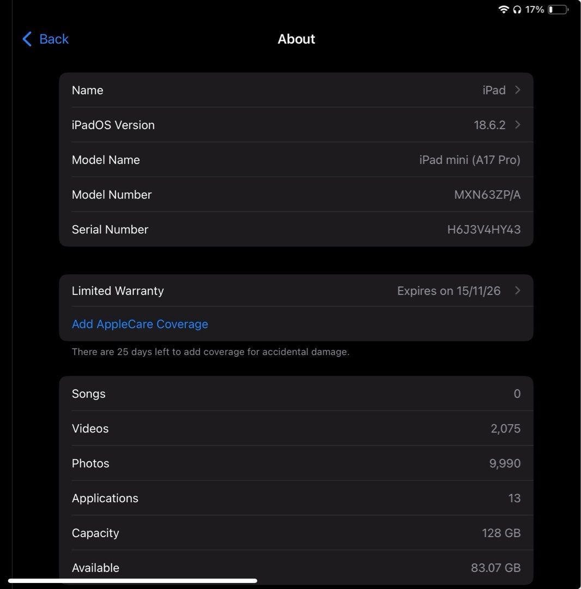Screen dimensions: 581x589
Task: Tap the Videos count row
Action: (x=296, y=429)
